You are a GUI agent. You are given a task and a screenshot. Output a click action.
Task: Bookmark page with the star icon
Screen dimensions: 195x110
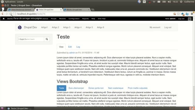178,14
